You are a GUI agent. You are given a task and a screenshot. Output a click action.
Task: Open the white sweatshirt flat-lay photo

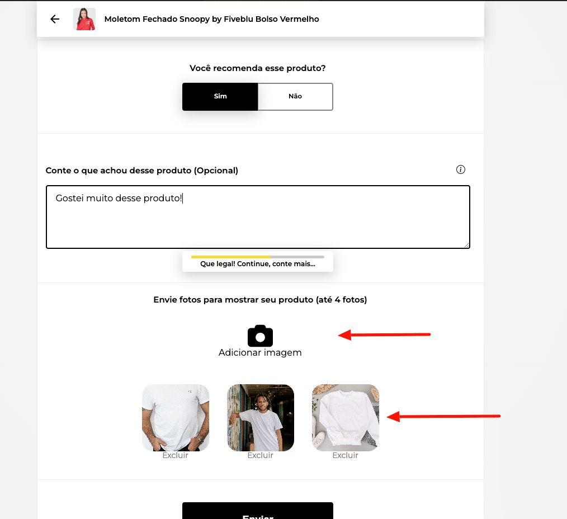(x=346, y=418)
